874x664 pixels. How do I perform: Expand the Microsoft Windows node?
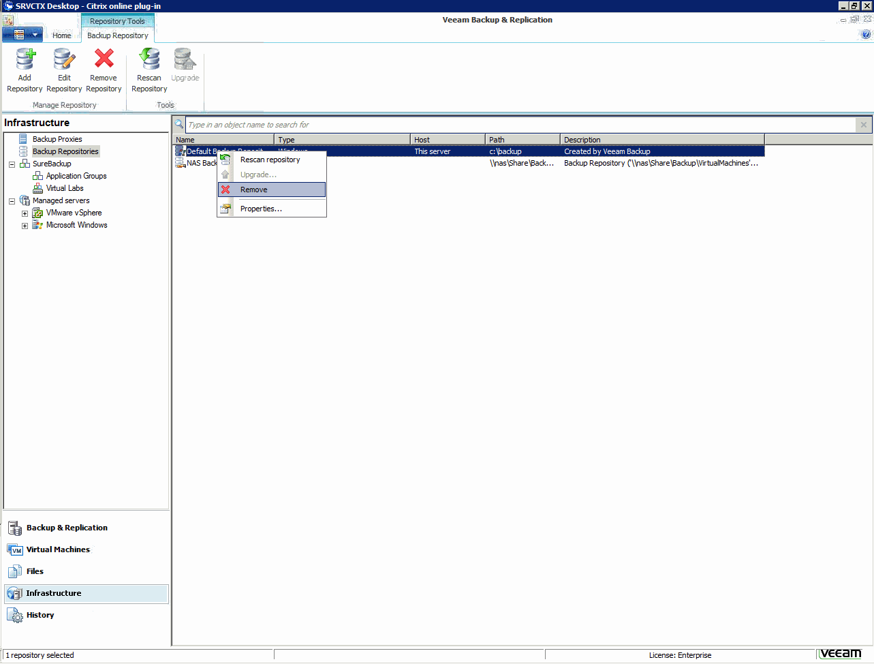click(25, 226)
